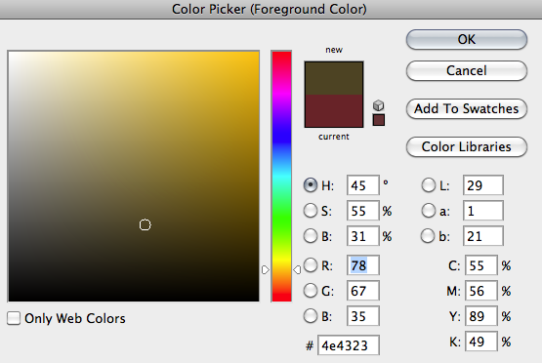The width and height of the screenshot is (542, 363).
Task: Select the L lightness radio button
Action: pos(429,185)
